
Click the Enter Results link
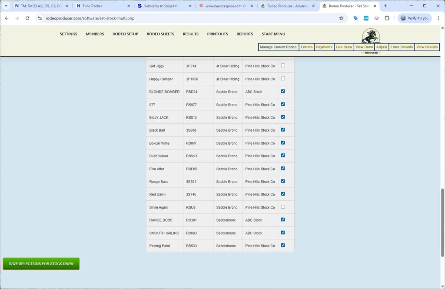pos(401,47)
